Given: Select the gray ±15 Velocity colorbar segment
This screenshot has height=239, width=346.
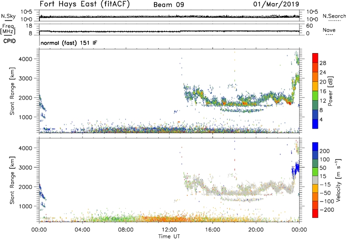Looking at the screenshot, I should [x=315, y=180].
